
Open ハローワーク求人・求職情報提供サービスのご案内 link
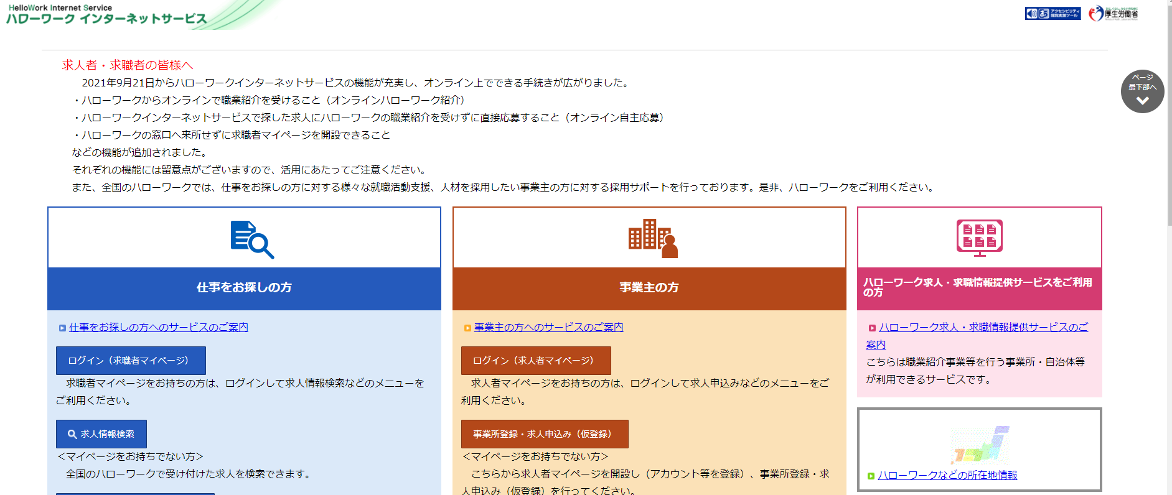pyautogui.click(x=977, y=336)
